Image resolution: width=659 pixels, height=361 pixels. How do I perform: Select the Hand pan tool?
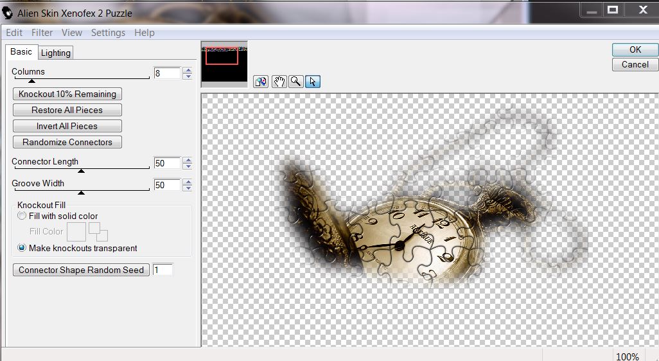(x=279, y=82)
